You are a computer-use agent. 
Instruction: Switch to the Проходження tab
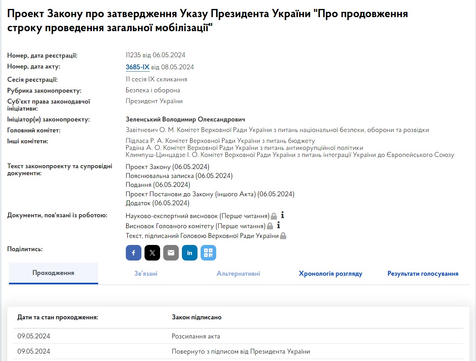[x=53, y=273]
